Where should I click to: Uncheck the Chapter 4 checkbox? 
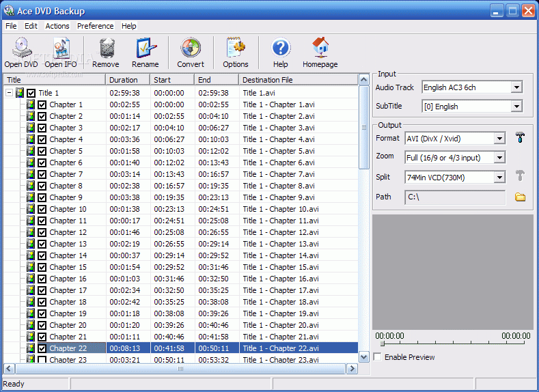click(x=42, y=139)
